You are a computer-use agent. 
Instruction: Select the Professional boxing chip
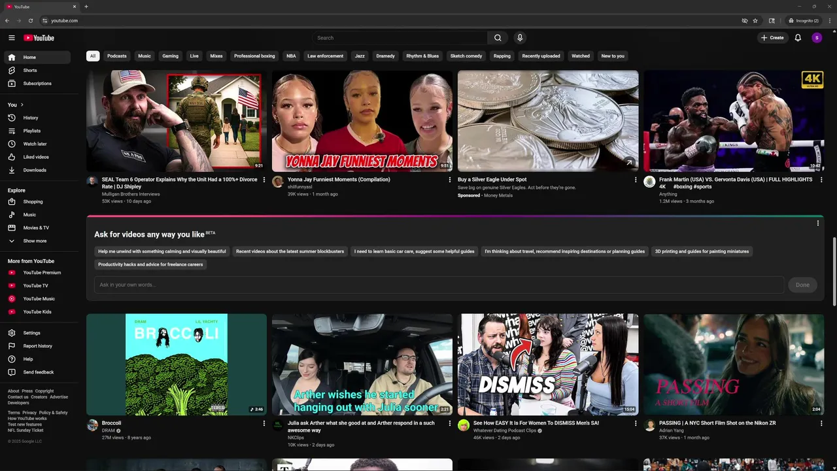[x=254, y=56]
